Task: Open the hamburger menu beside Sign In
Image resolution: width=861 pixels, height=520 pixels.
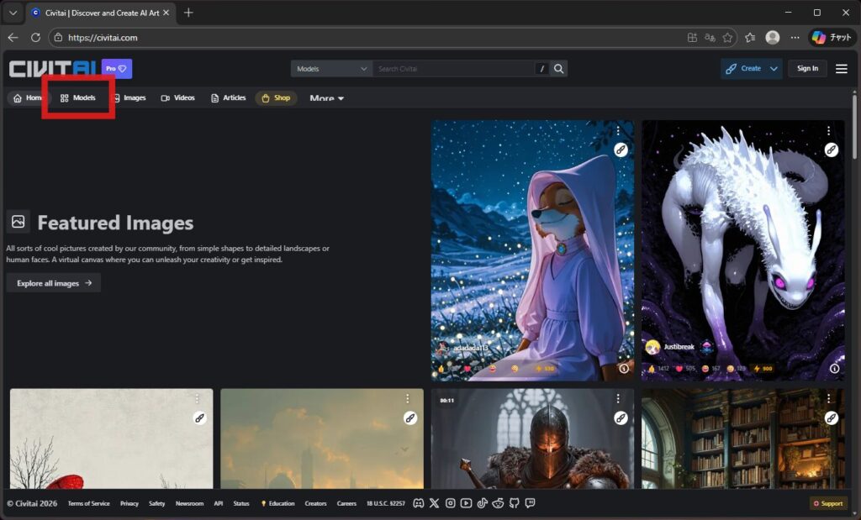Action: (x=841, y=69)
